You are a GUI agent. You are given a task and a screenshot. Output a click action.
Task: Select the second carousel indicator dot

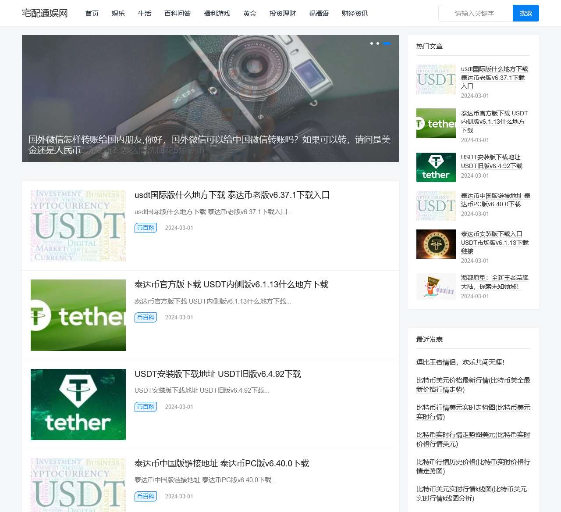click(377, 43)
